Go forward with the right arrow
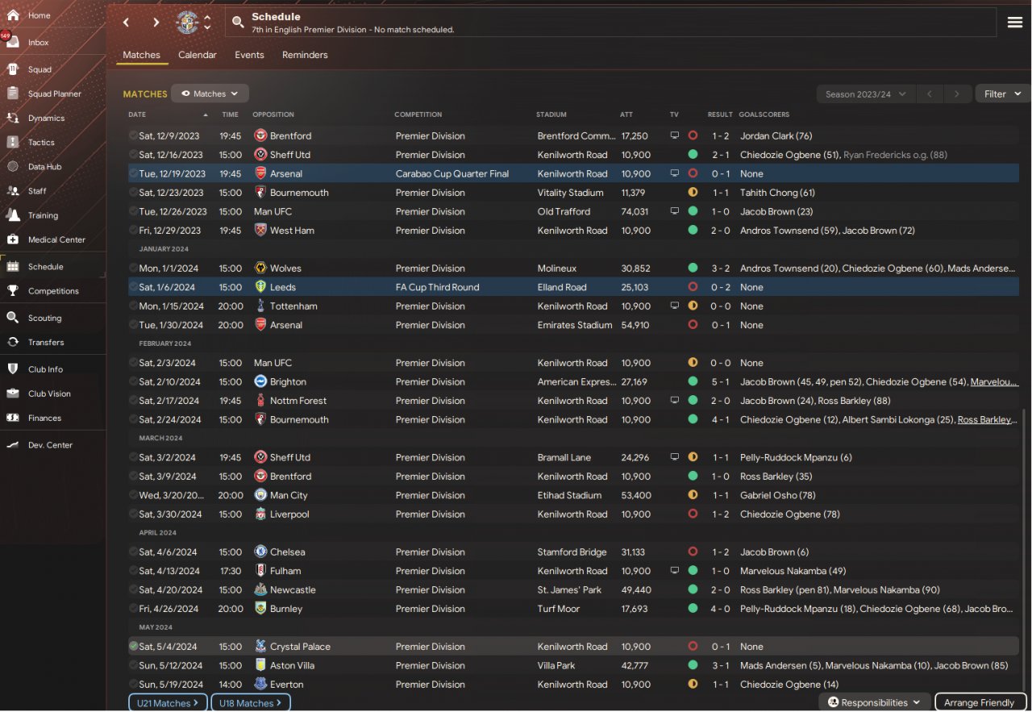The image size is (1032, 712). point(156,23)
